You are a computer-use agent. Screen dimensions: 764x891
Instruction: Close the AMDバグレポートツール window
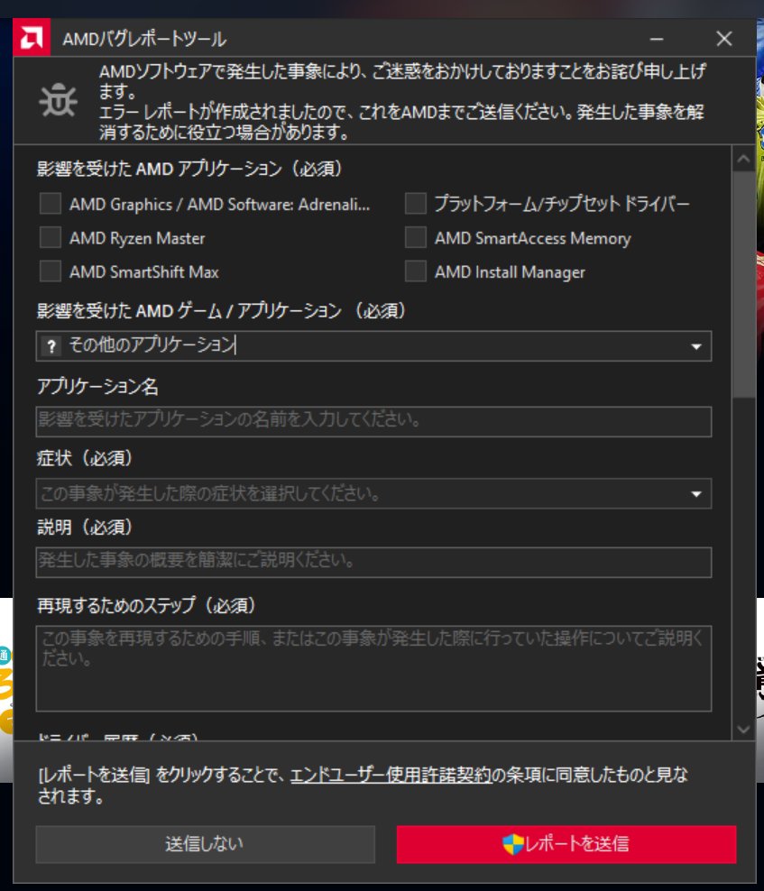point(723,39)
